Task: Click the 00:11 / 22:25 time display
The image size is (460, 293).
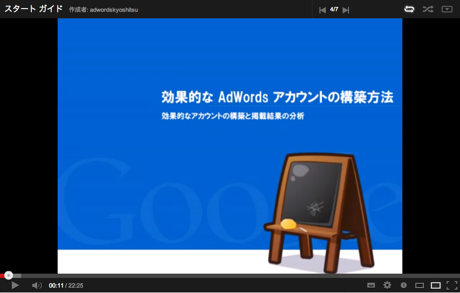Action: point(66,285)
